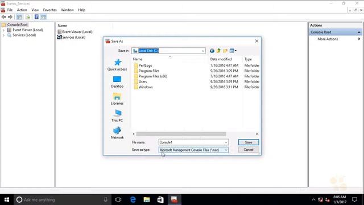Click the MMC Forward arrow toolbar icon
Image resolution: width=364 pixels, height=205 pixels.
point(10,17)
